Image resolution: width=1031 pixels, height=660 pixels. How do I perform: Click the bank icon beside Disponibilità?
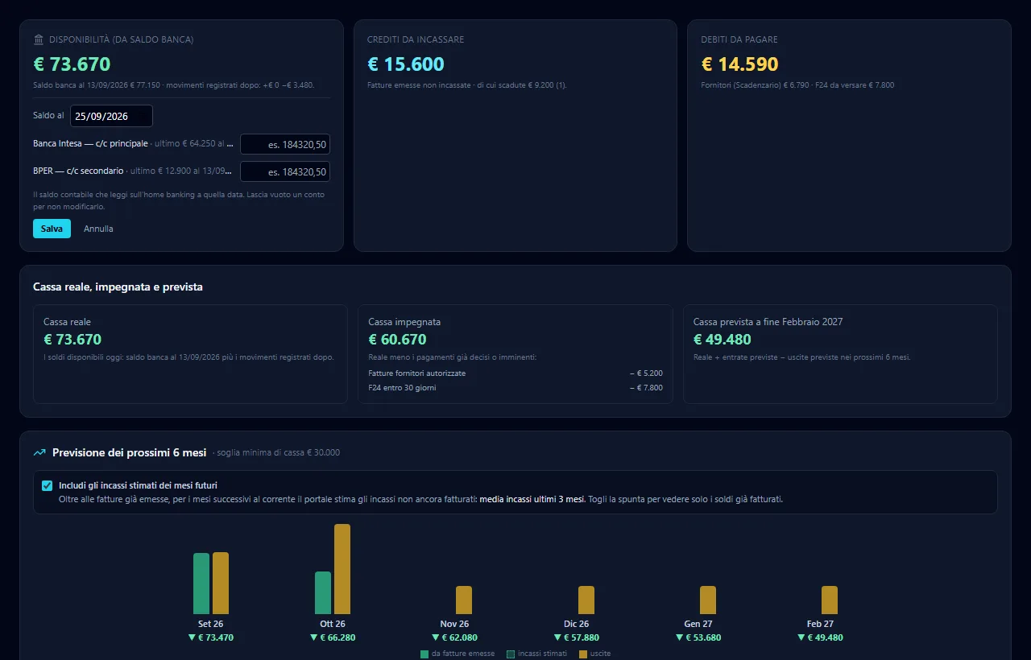click(39, 39)
